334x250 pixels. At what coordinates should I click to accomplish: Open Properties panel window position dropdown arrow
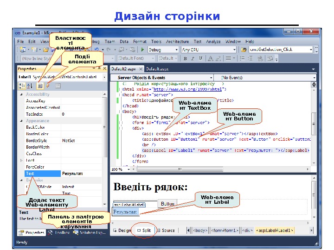click(x=94, y=69)
